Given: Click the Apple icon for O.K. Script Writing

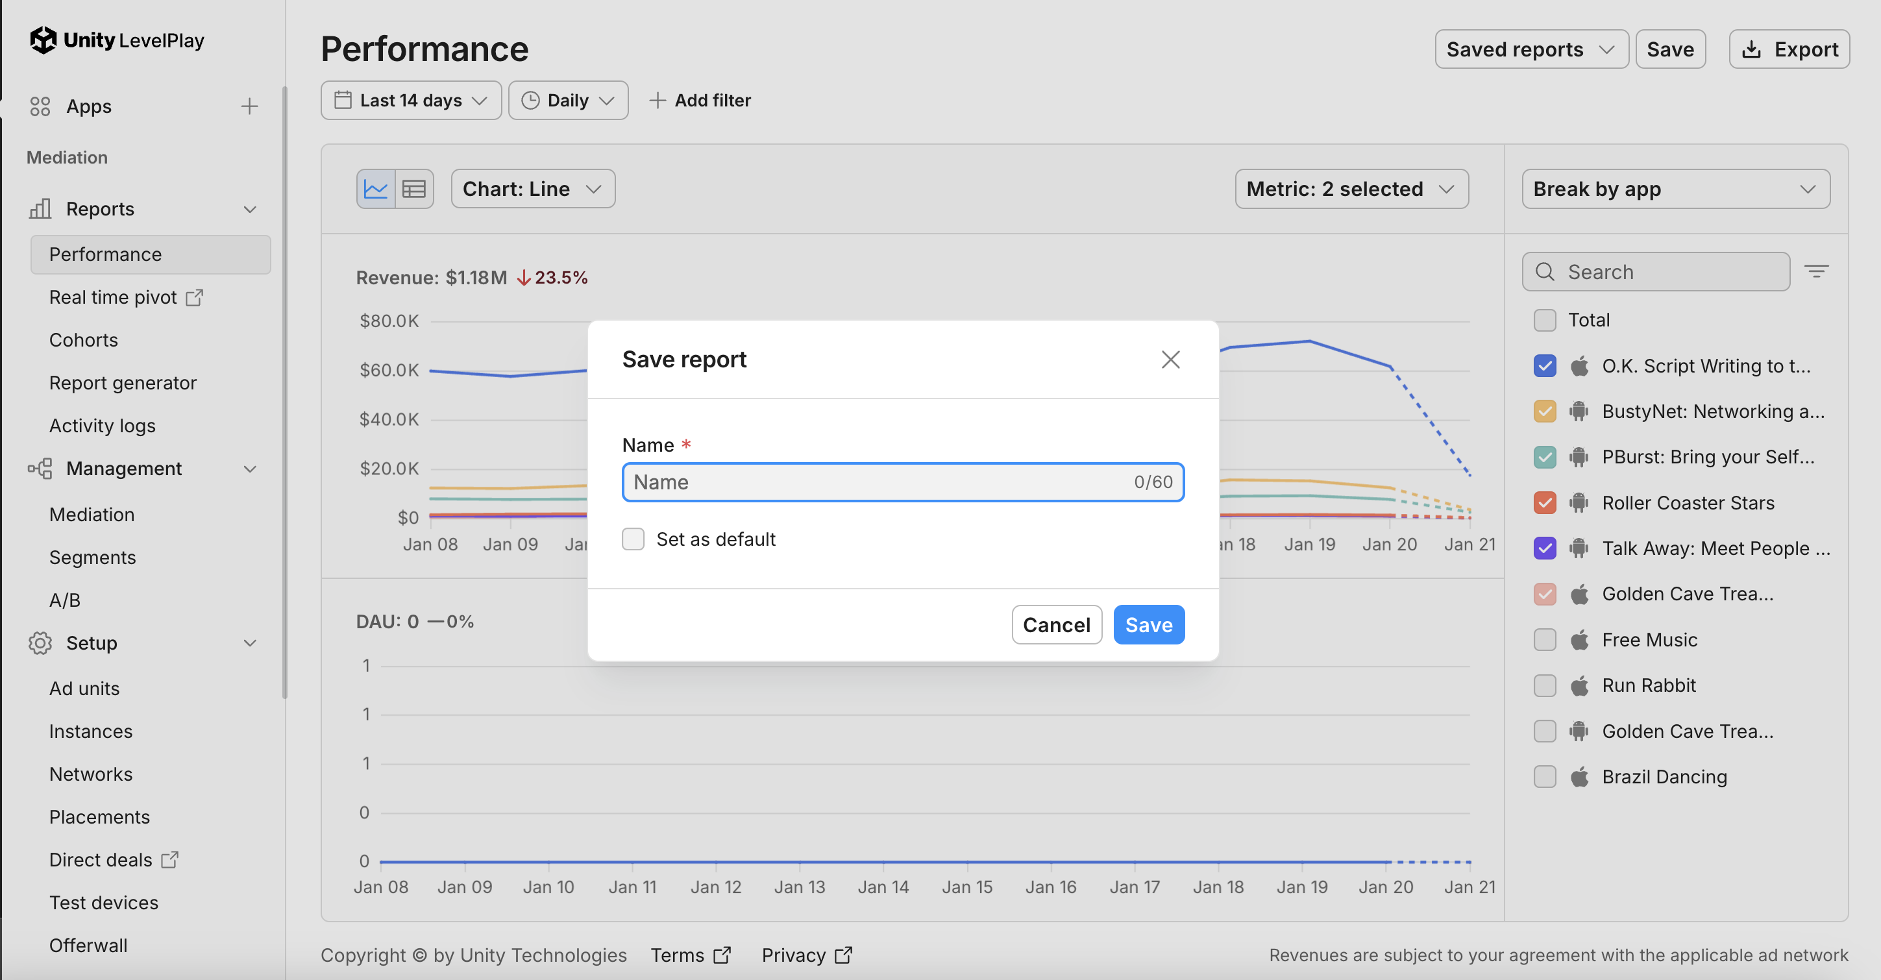Looking at the screenshot, I should [x=1579, y=366].
